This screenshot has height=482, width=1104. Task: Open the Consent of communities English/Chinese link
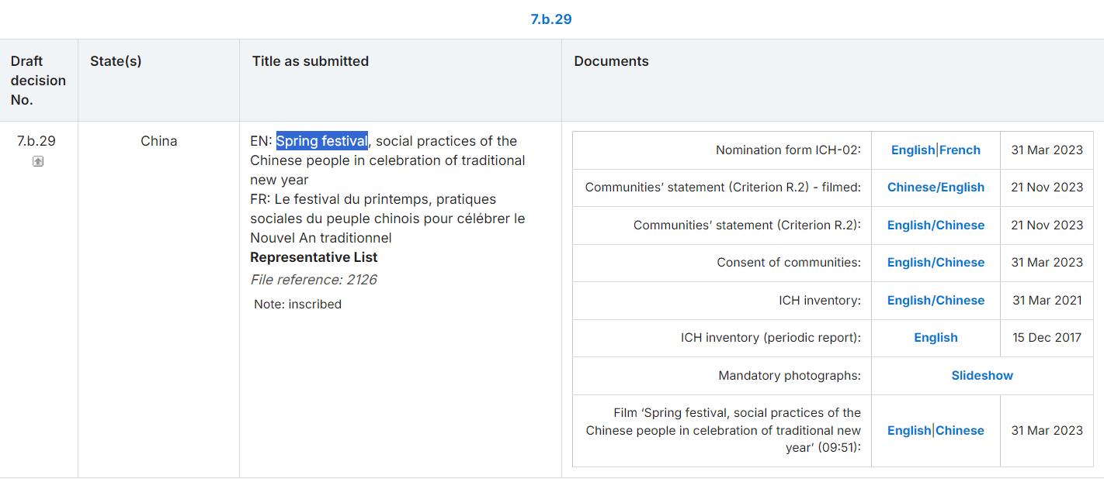pyautogui.click(x=936, y=263)
